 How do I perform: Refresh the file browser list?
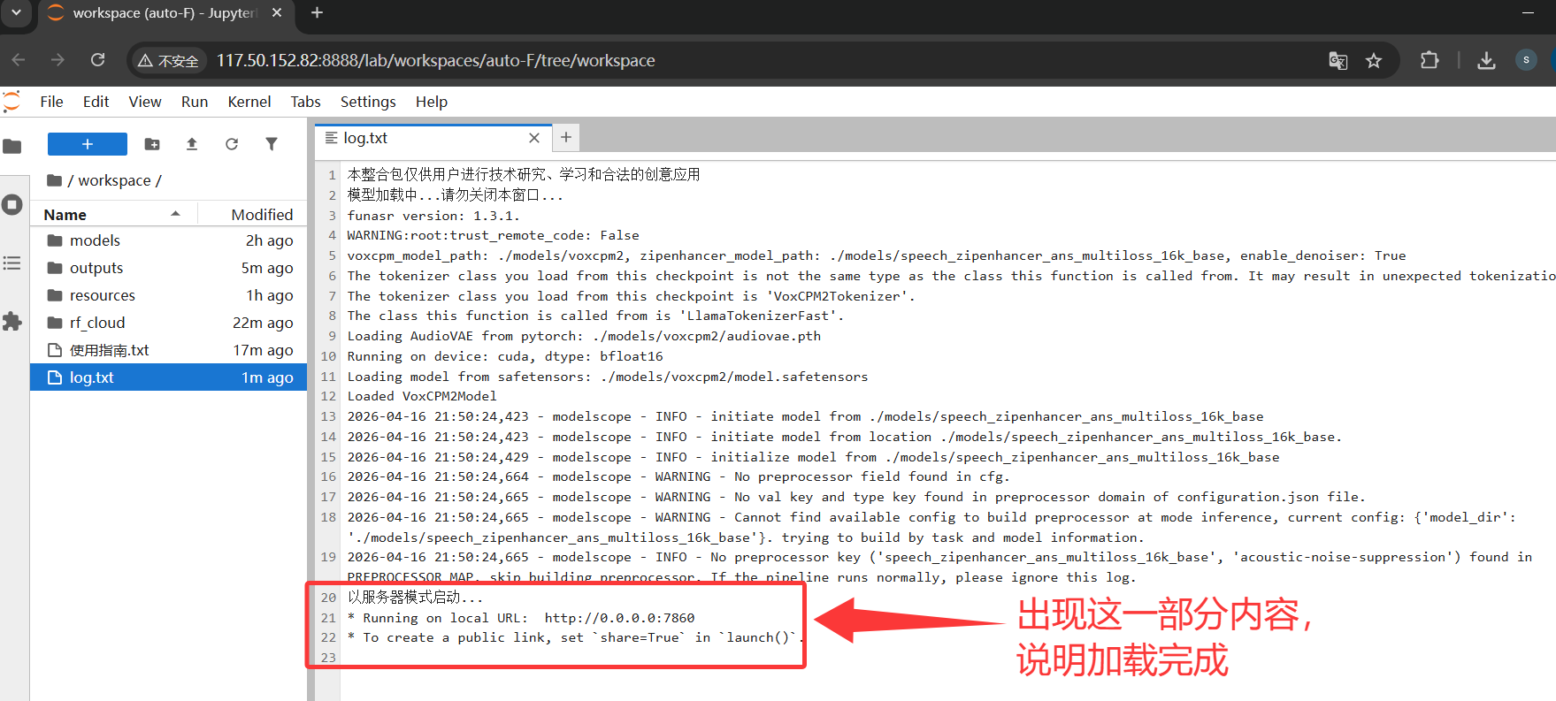(232, 144)
